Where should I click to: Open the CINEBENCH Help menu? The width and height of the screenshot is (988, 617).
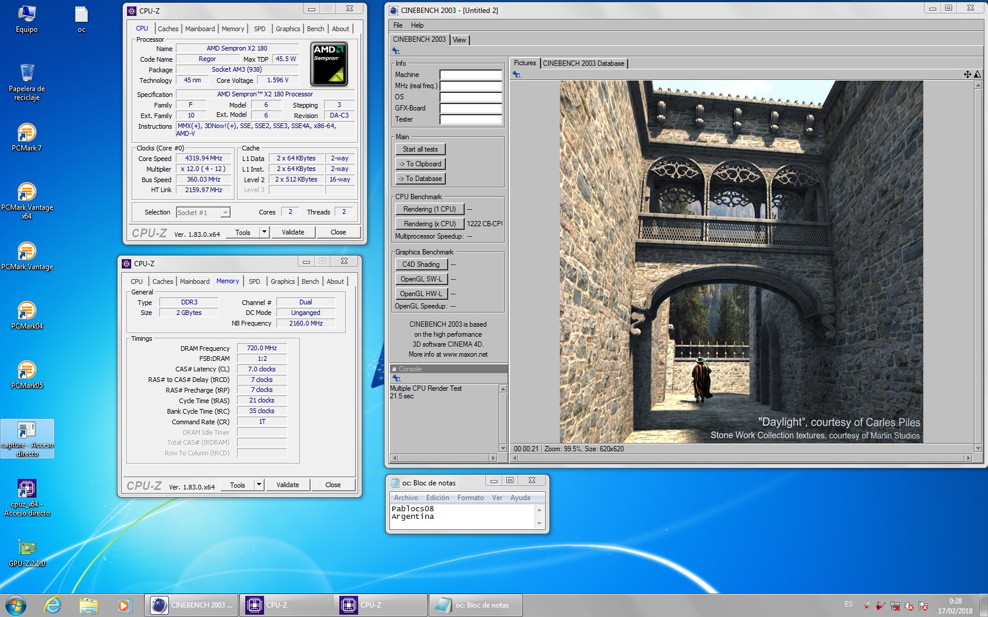click(417, 25)
